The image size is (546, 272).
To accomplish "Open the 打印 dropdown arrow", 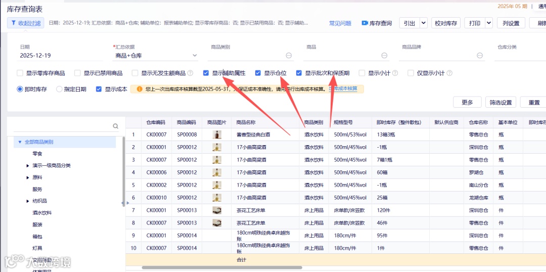I will pyautogui.click(x=489, y=23).
